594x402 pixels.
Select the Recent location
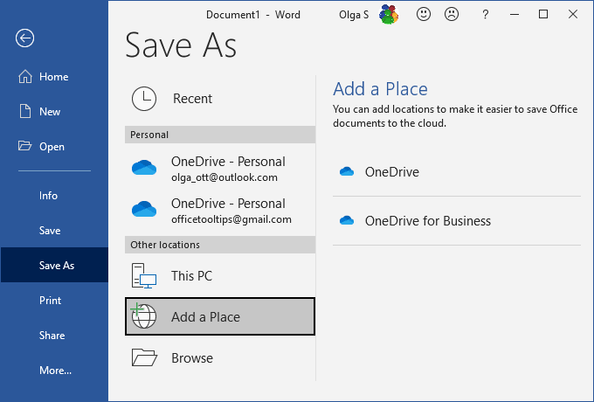(220, 99)
